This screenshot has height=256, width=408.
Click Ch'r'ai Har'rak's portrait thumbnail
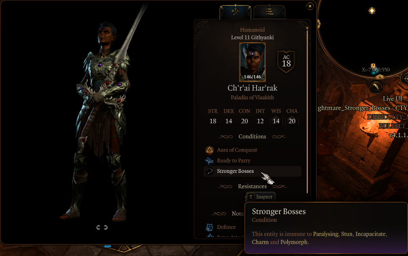(x=252, y=62)
